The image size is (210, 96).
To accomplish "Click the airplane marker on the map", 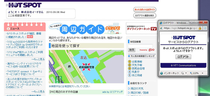I will [x=86, y=64].
